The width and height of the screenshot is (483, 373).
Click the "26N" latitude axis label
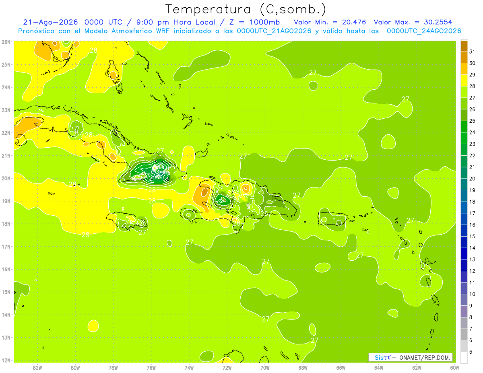pos(6,42)
